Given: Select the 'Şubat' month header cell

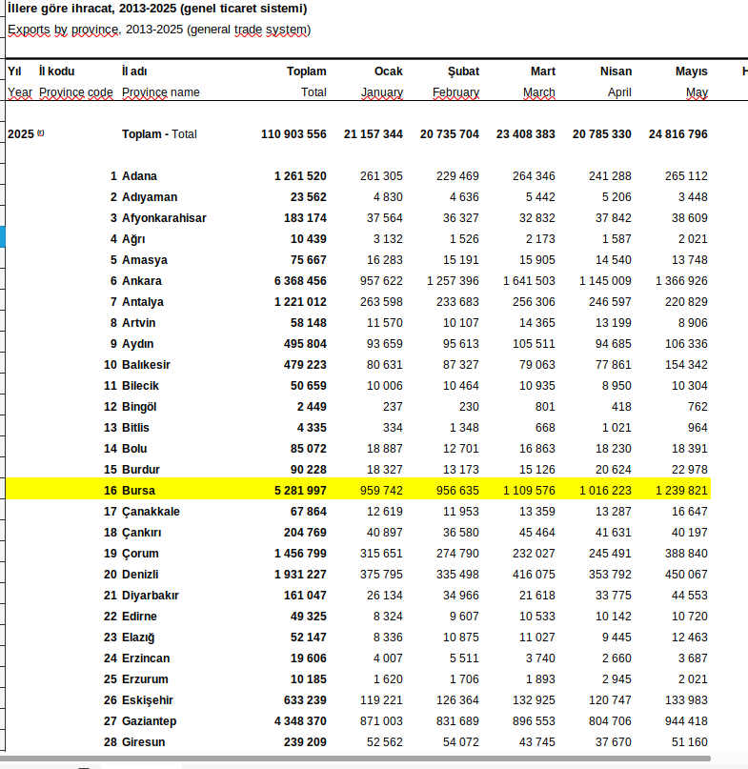Looking at the screenshot, I should 463,71.
